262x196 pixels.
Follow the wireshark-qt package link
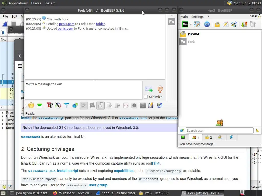tap(51, 118)
